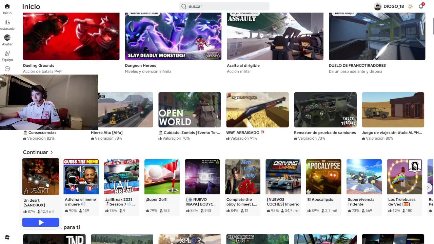Open the Asalto al dirigible thumbnail
This screenshot has width=434, height=244.
(x=275, y=36)
